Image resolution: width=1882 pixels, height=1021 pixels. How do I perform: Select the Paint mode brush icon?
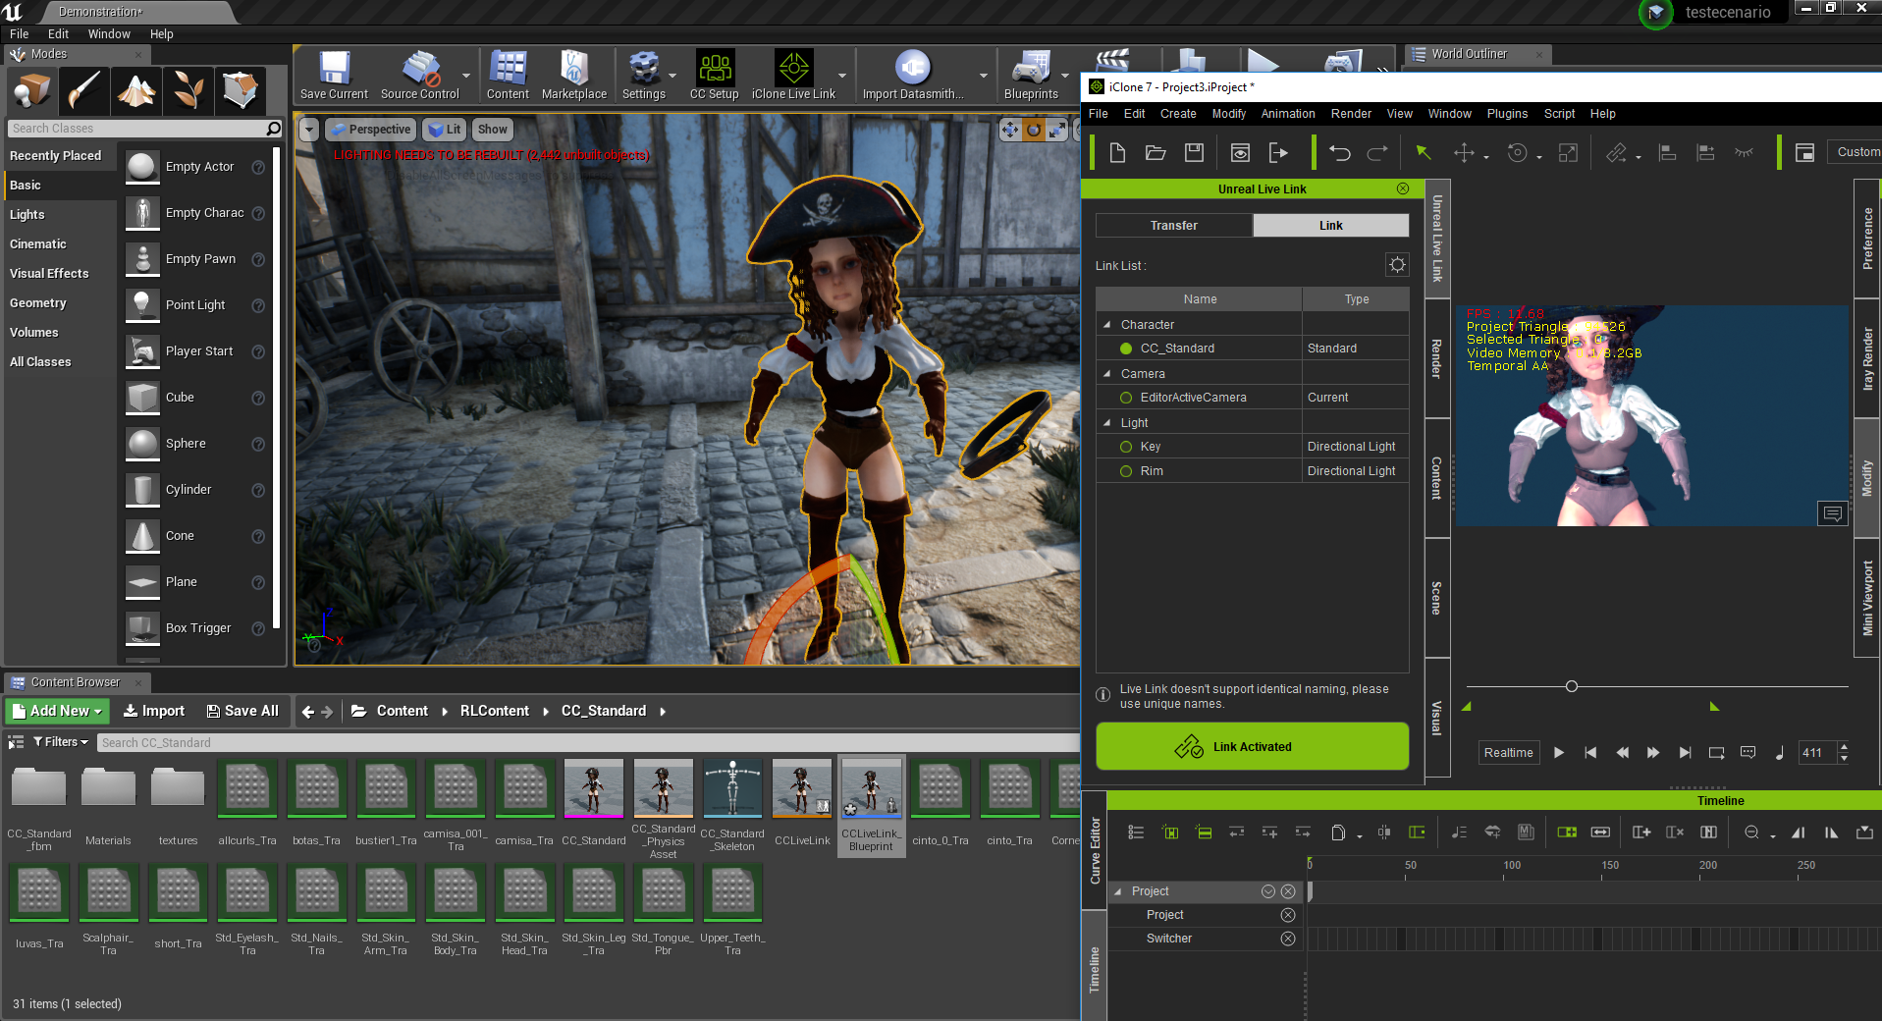[x=83, y=90]
